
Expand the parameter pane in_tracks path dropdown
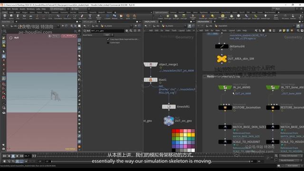click(131, 26)
